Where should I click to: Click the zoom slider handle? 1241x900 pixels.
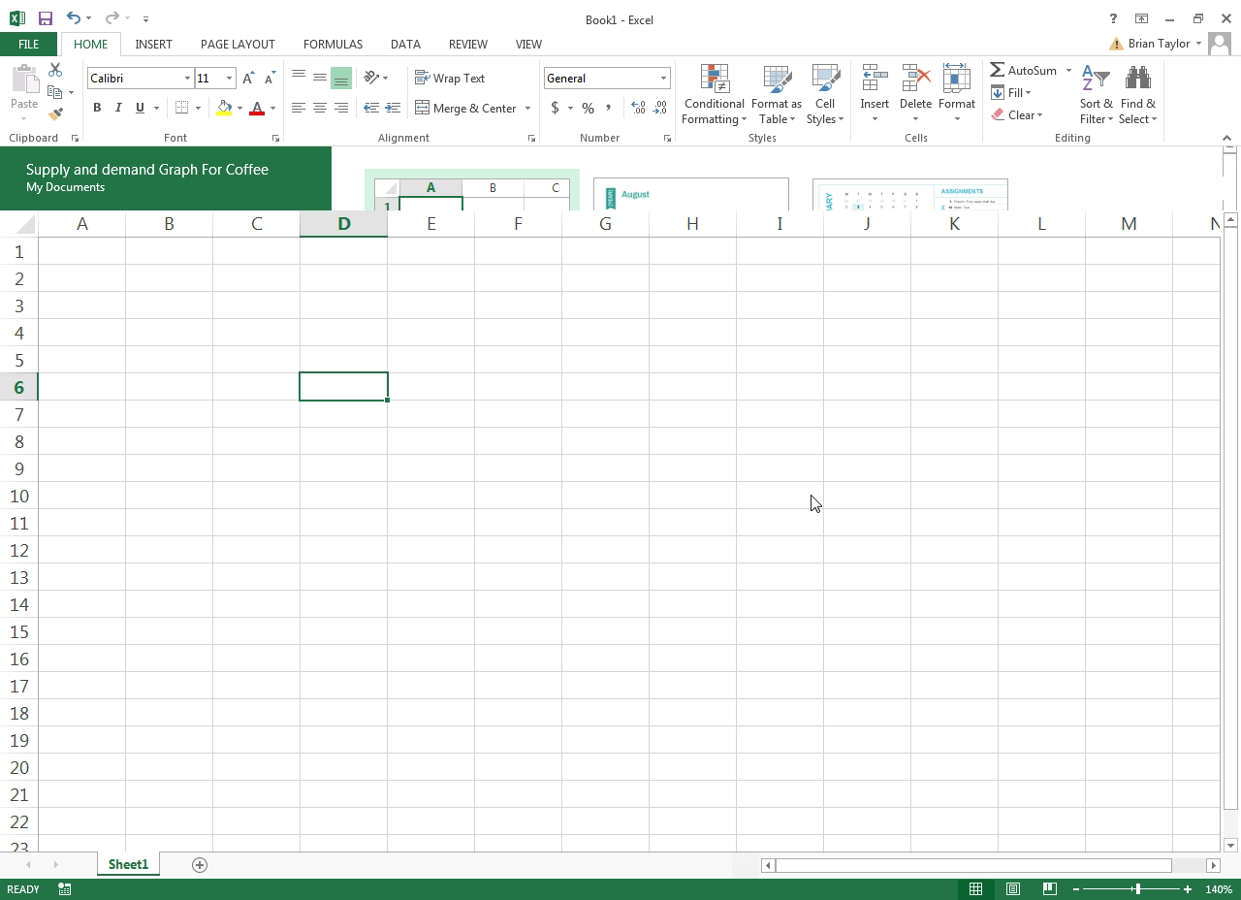pyautogui.click(x=1137, y=888)
